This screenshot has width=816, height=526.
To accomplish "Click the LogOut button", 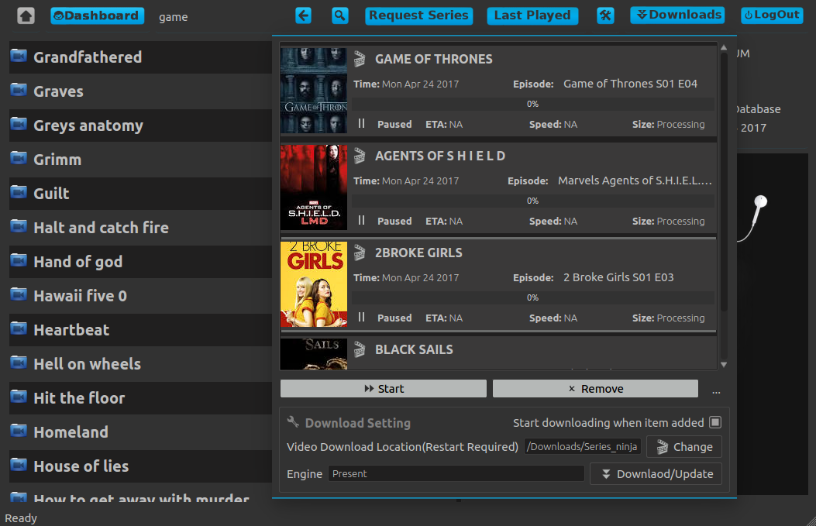I will coord(772,15).
